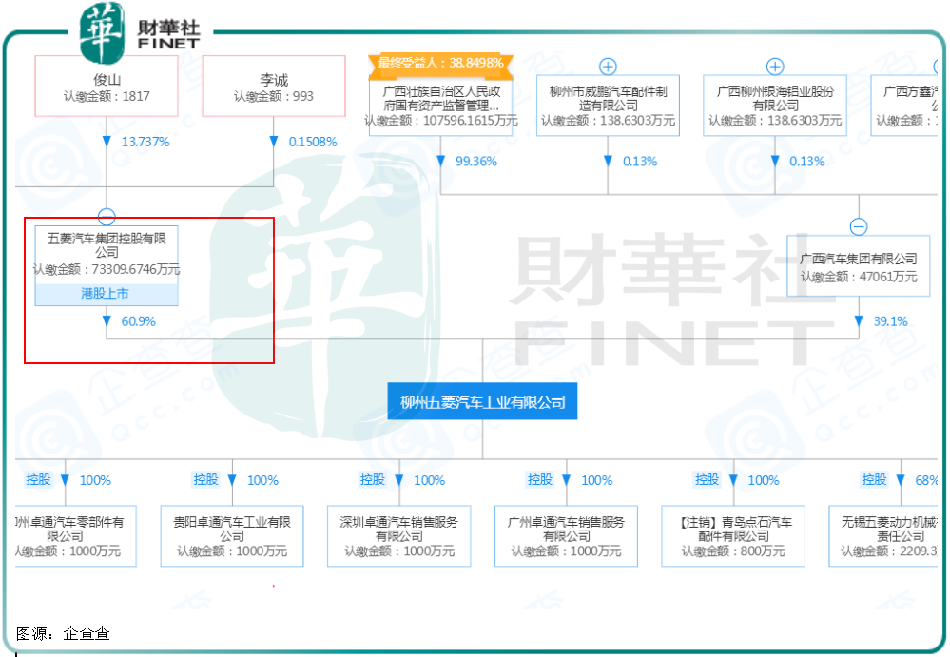Screen dimensions: 950x657
Task: Click the 68% share label
Action: click(x=926, y=480)
